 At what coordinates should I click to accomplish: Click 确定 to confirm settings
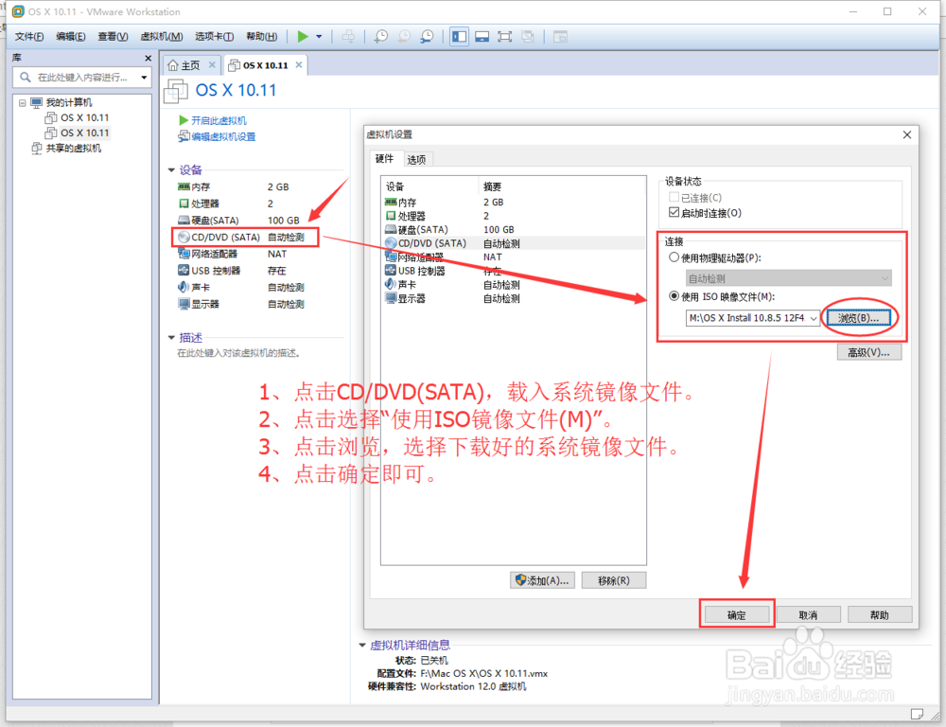click(737, 614)
